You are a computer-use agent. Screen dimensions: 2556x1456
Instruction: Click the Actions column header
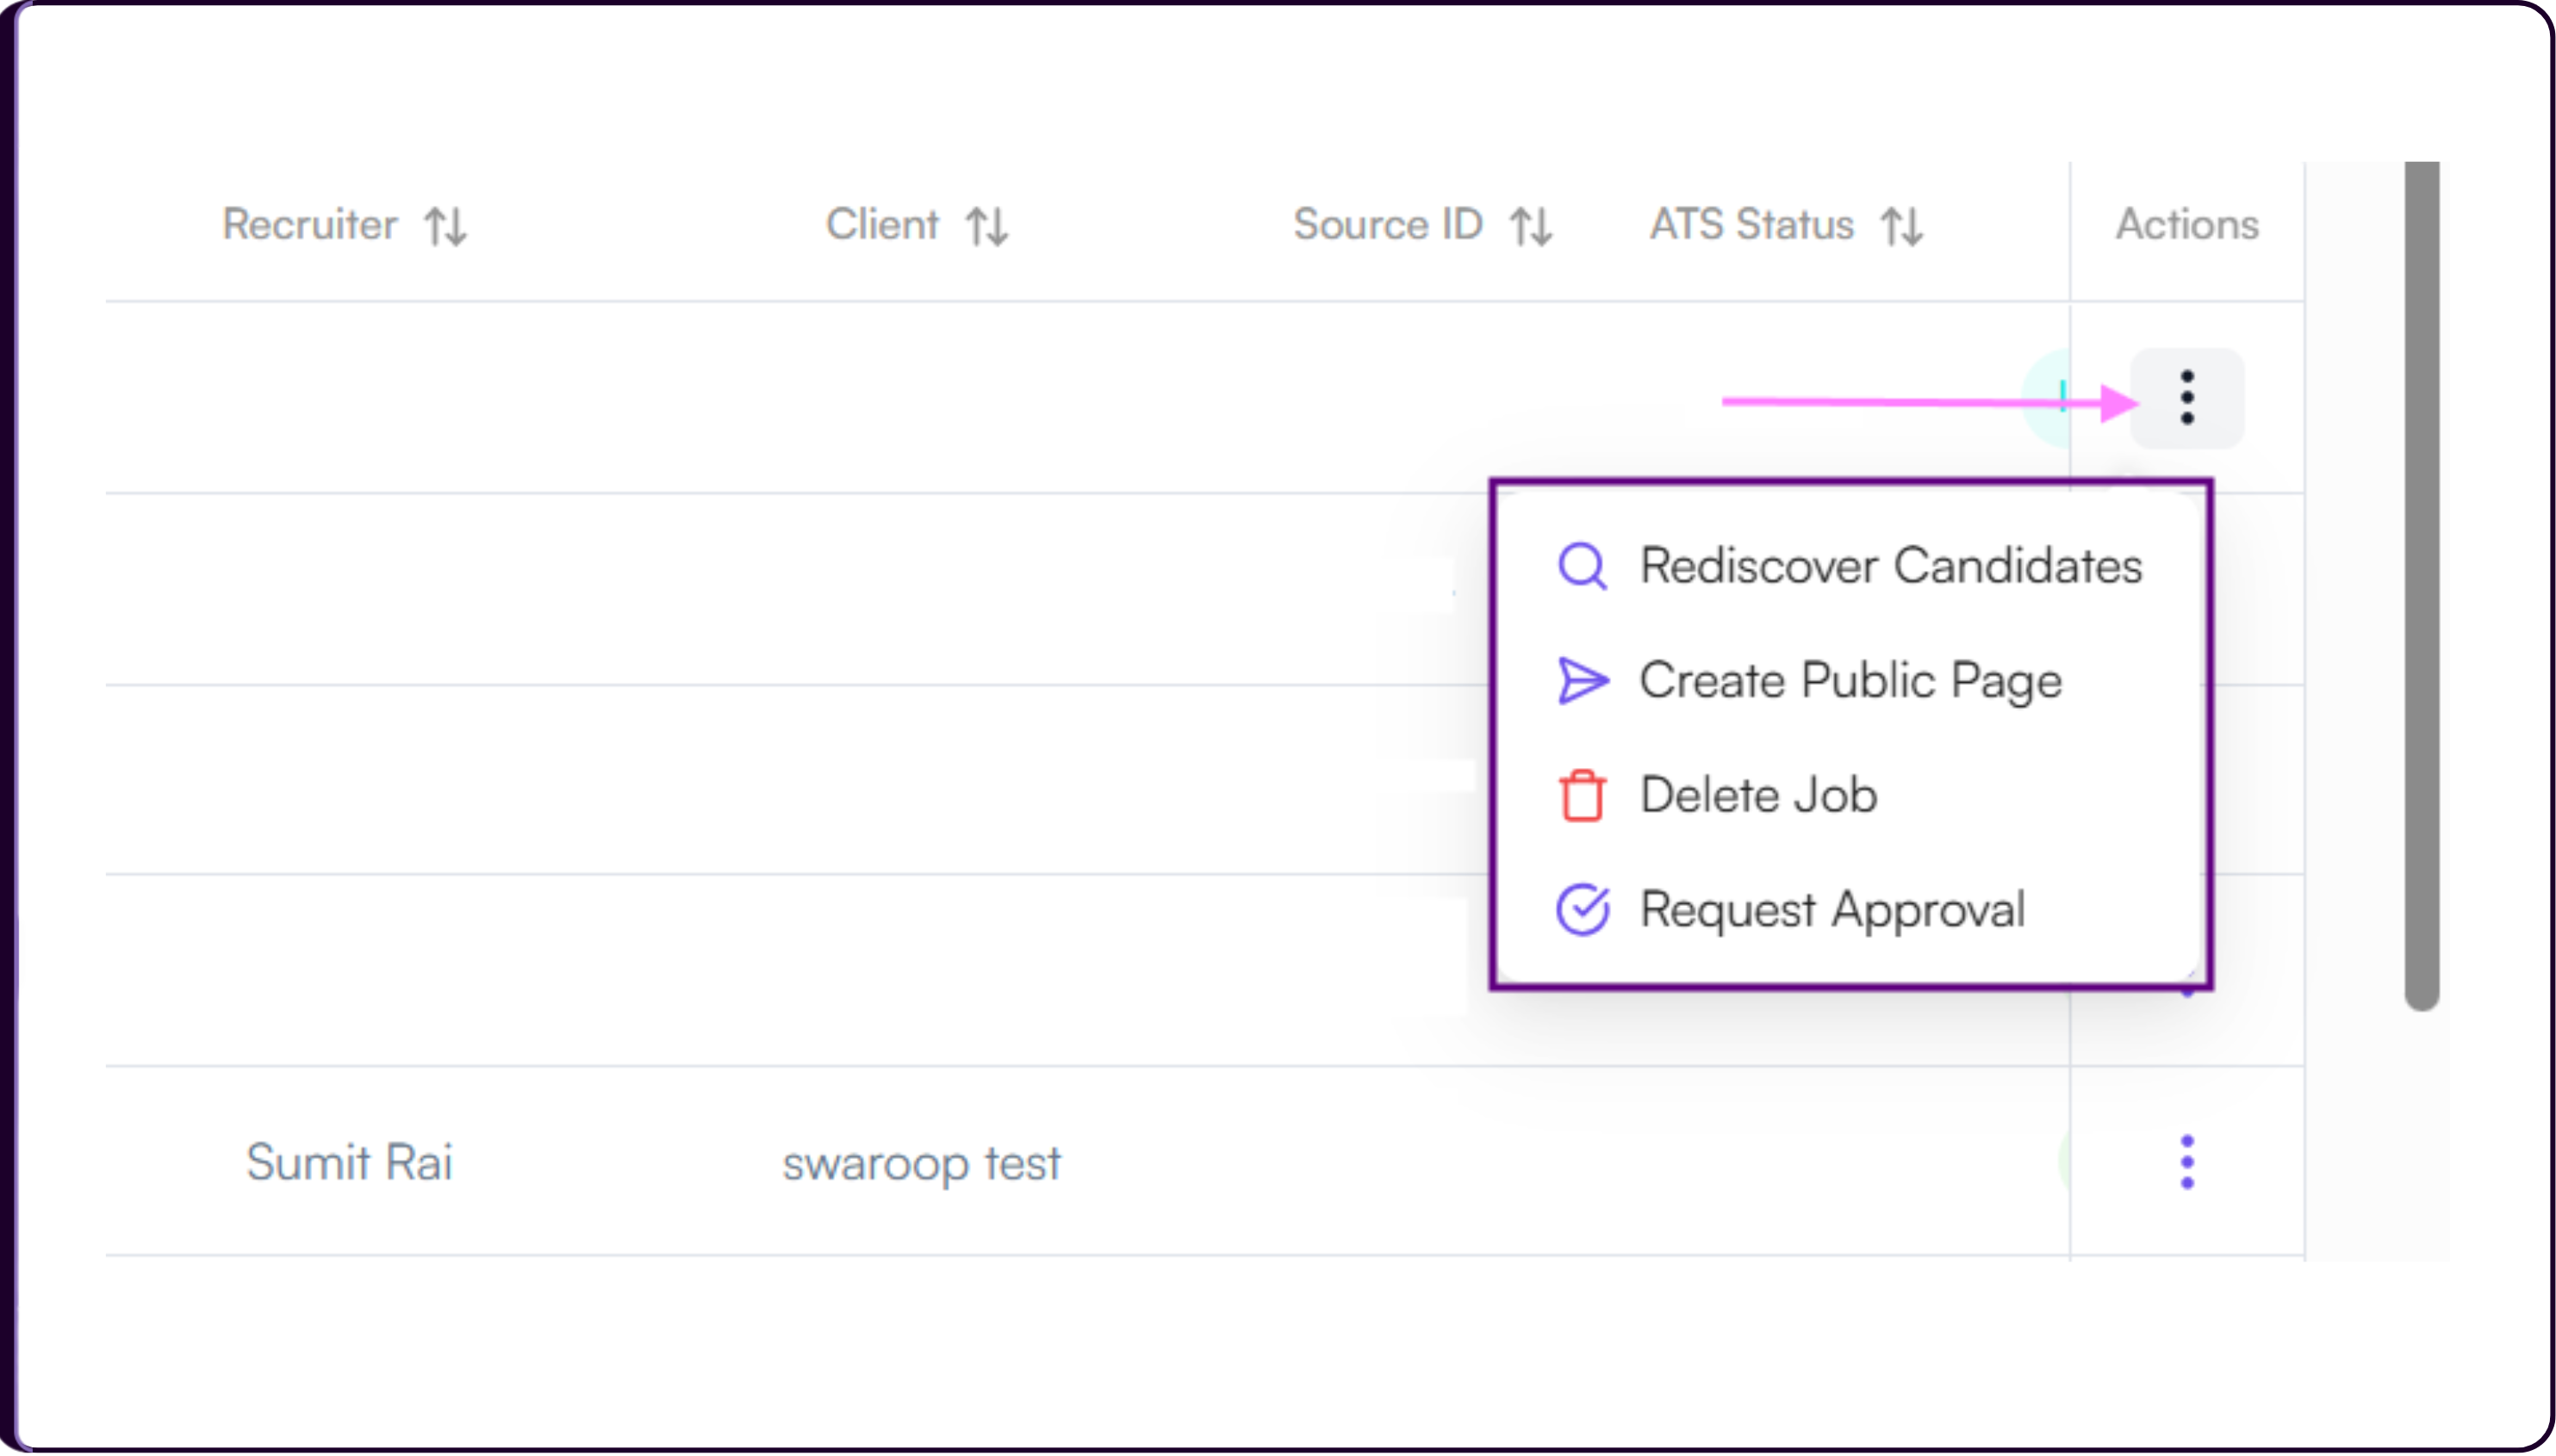tap(2186, 224)
